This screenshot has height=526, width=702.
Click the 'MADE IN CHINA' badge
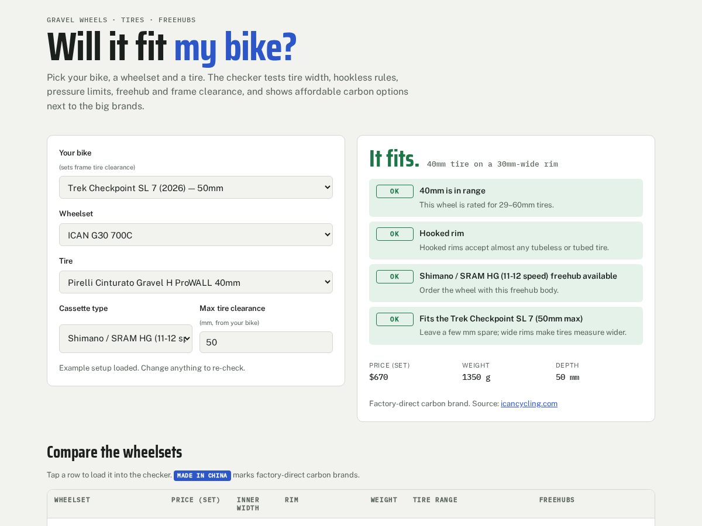tap(202, 475)
